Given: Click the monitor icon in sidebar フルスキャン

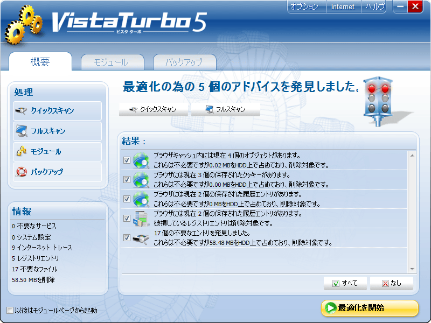Looking at the screenshot, I should pos(22,131).
